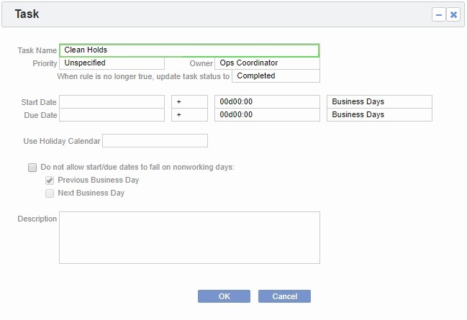Screen dimensions: 467x320
Task: Toggle the Previous Business Day checkbox
Action: click(x=50, y=180)
